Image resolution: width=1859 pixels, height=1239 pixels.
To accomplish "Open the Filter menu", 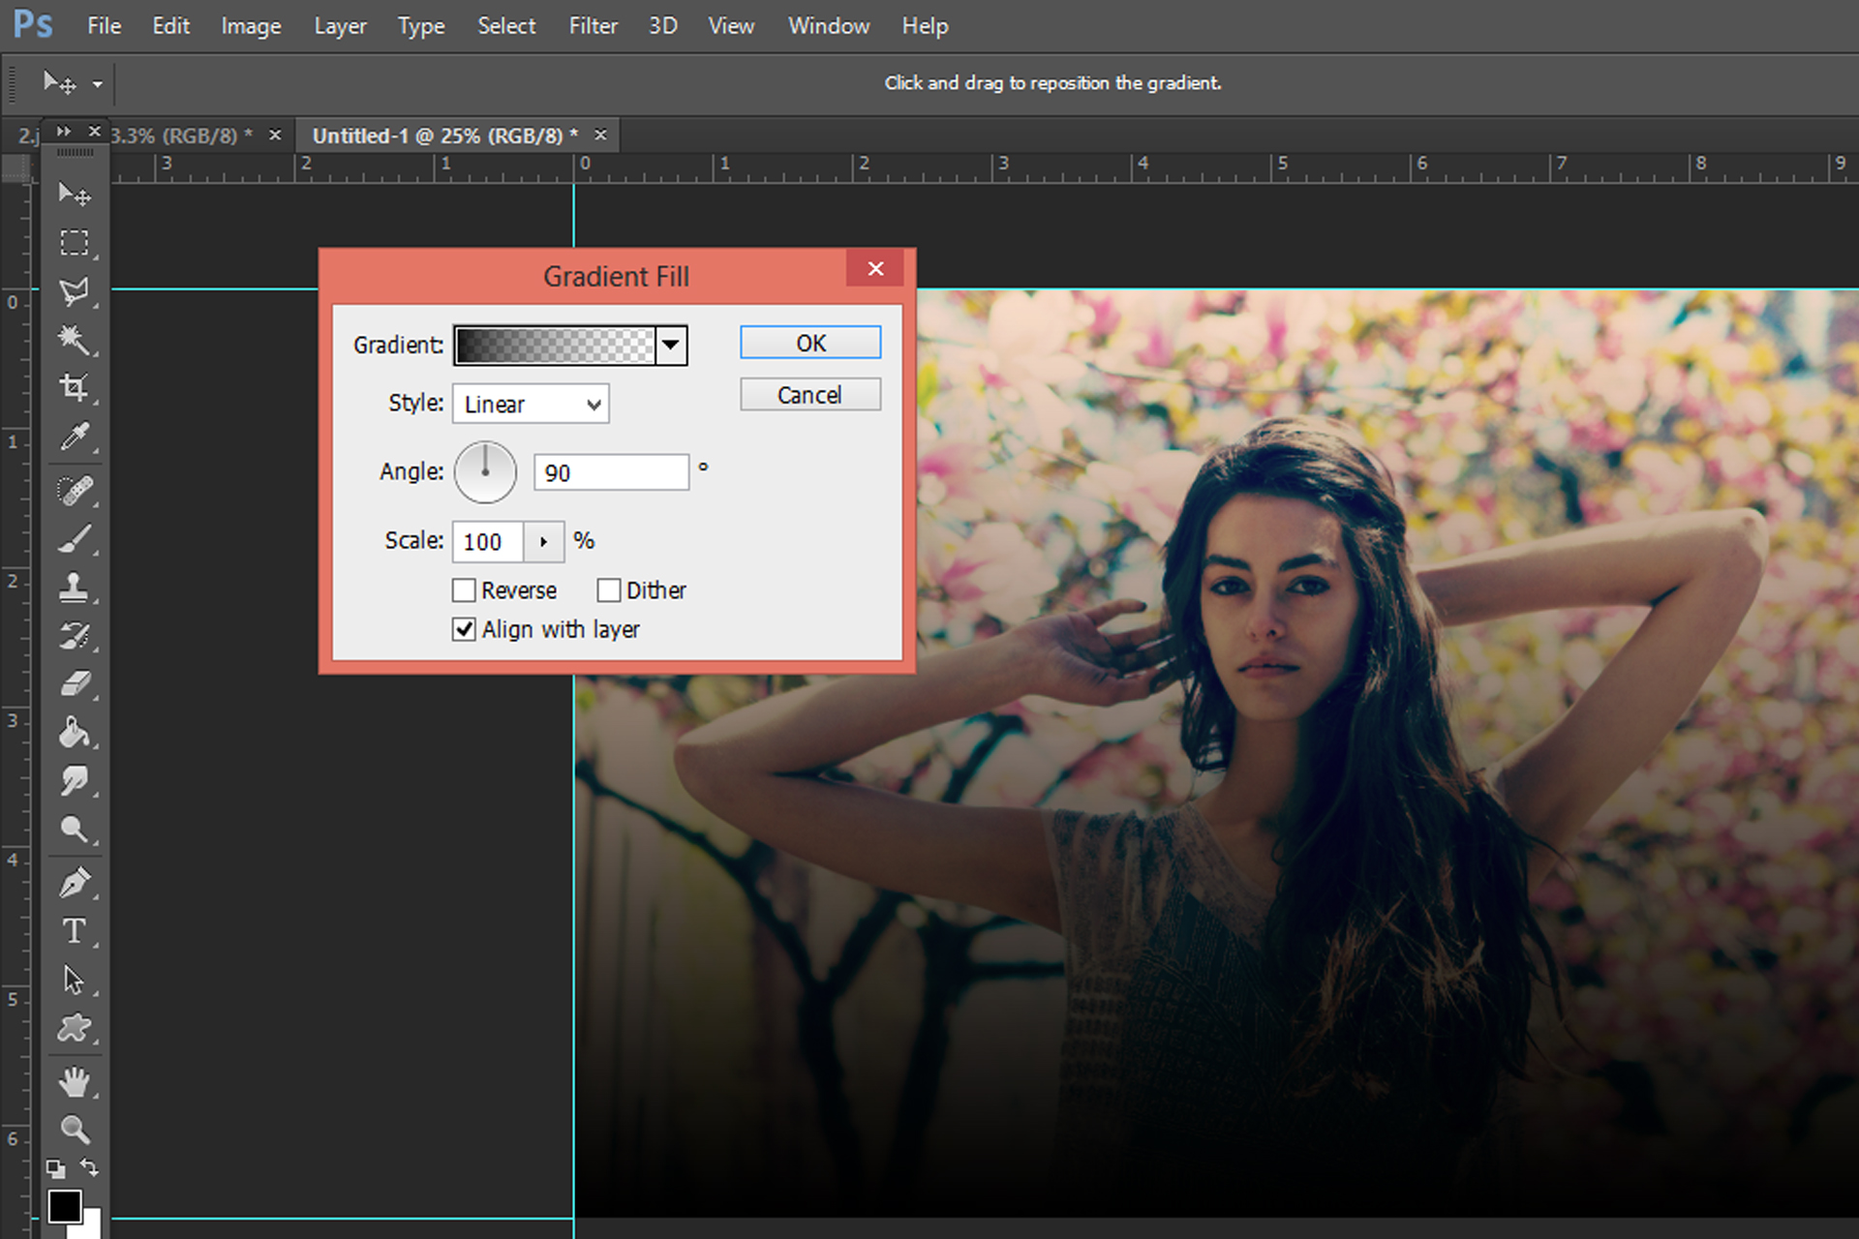I will (x=593, y=26).
